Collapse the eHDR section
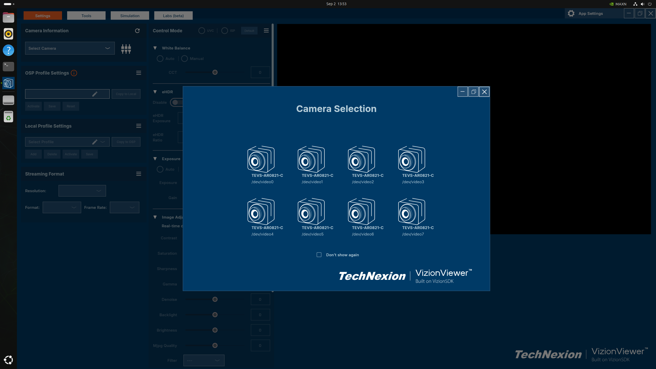 [x=155, y=92]
